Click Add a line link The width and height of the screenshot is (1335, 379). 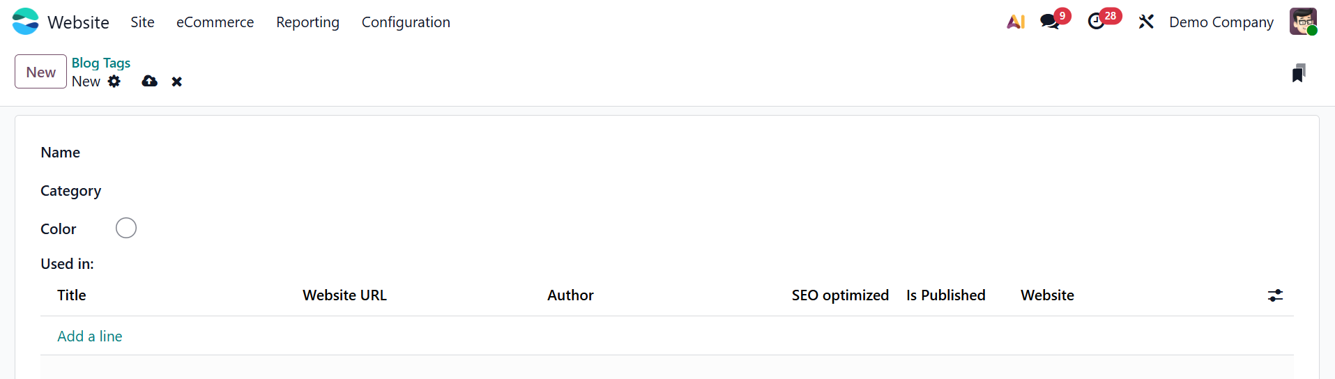coord(90,337)
